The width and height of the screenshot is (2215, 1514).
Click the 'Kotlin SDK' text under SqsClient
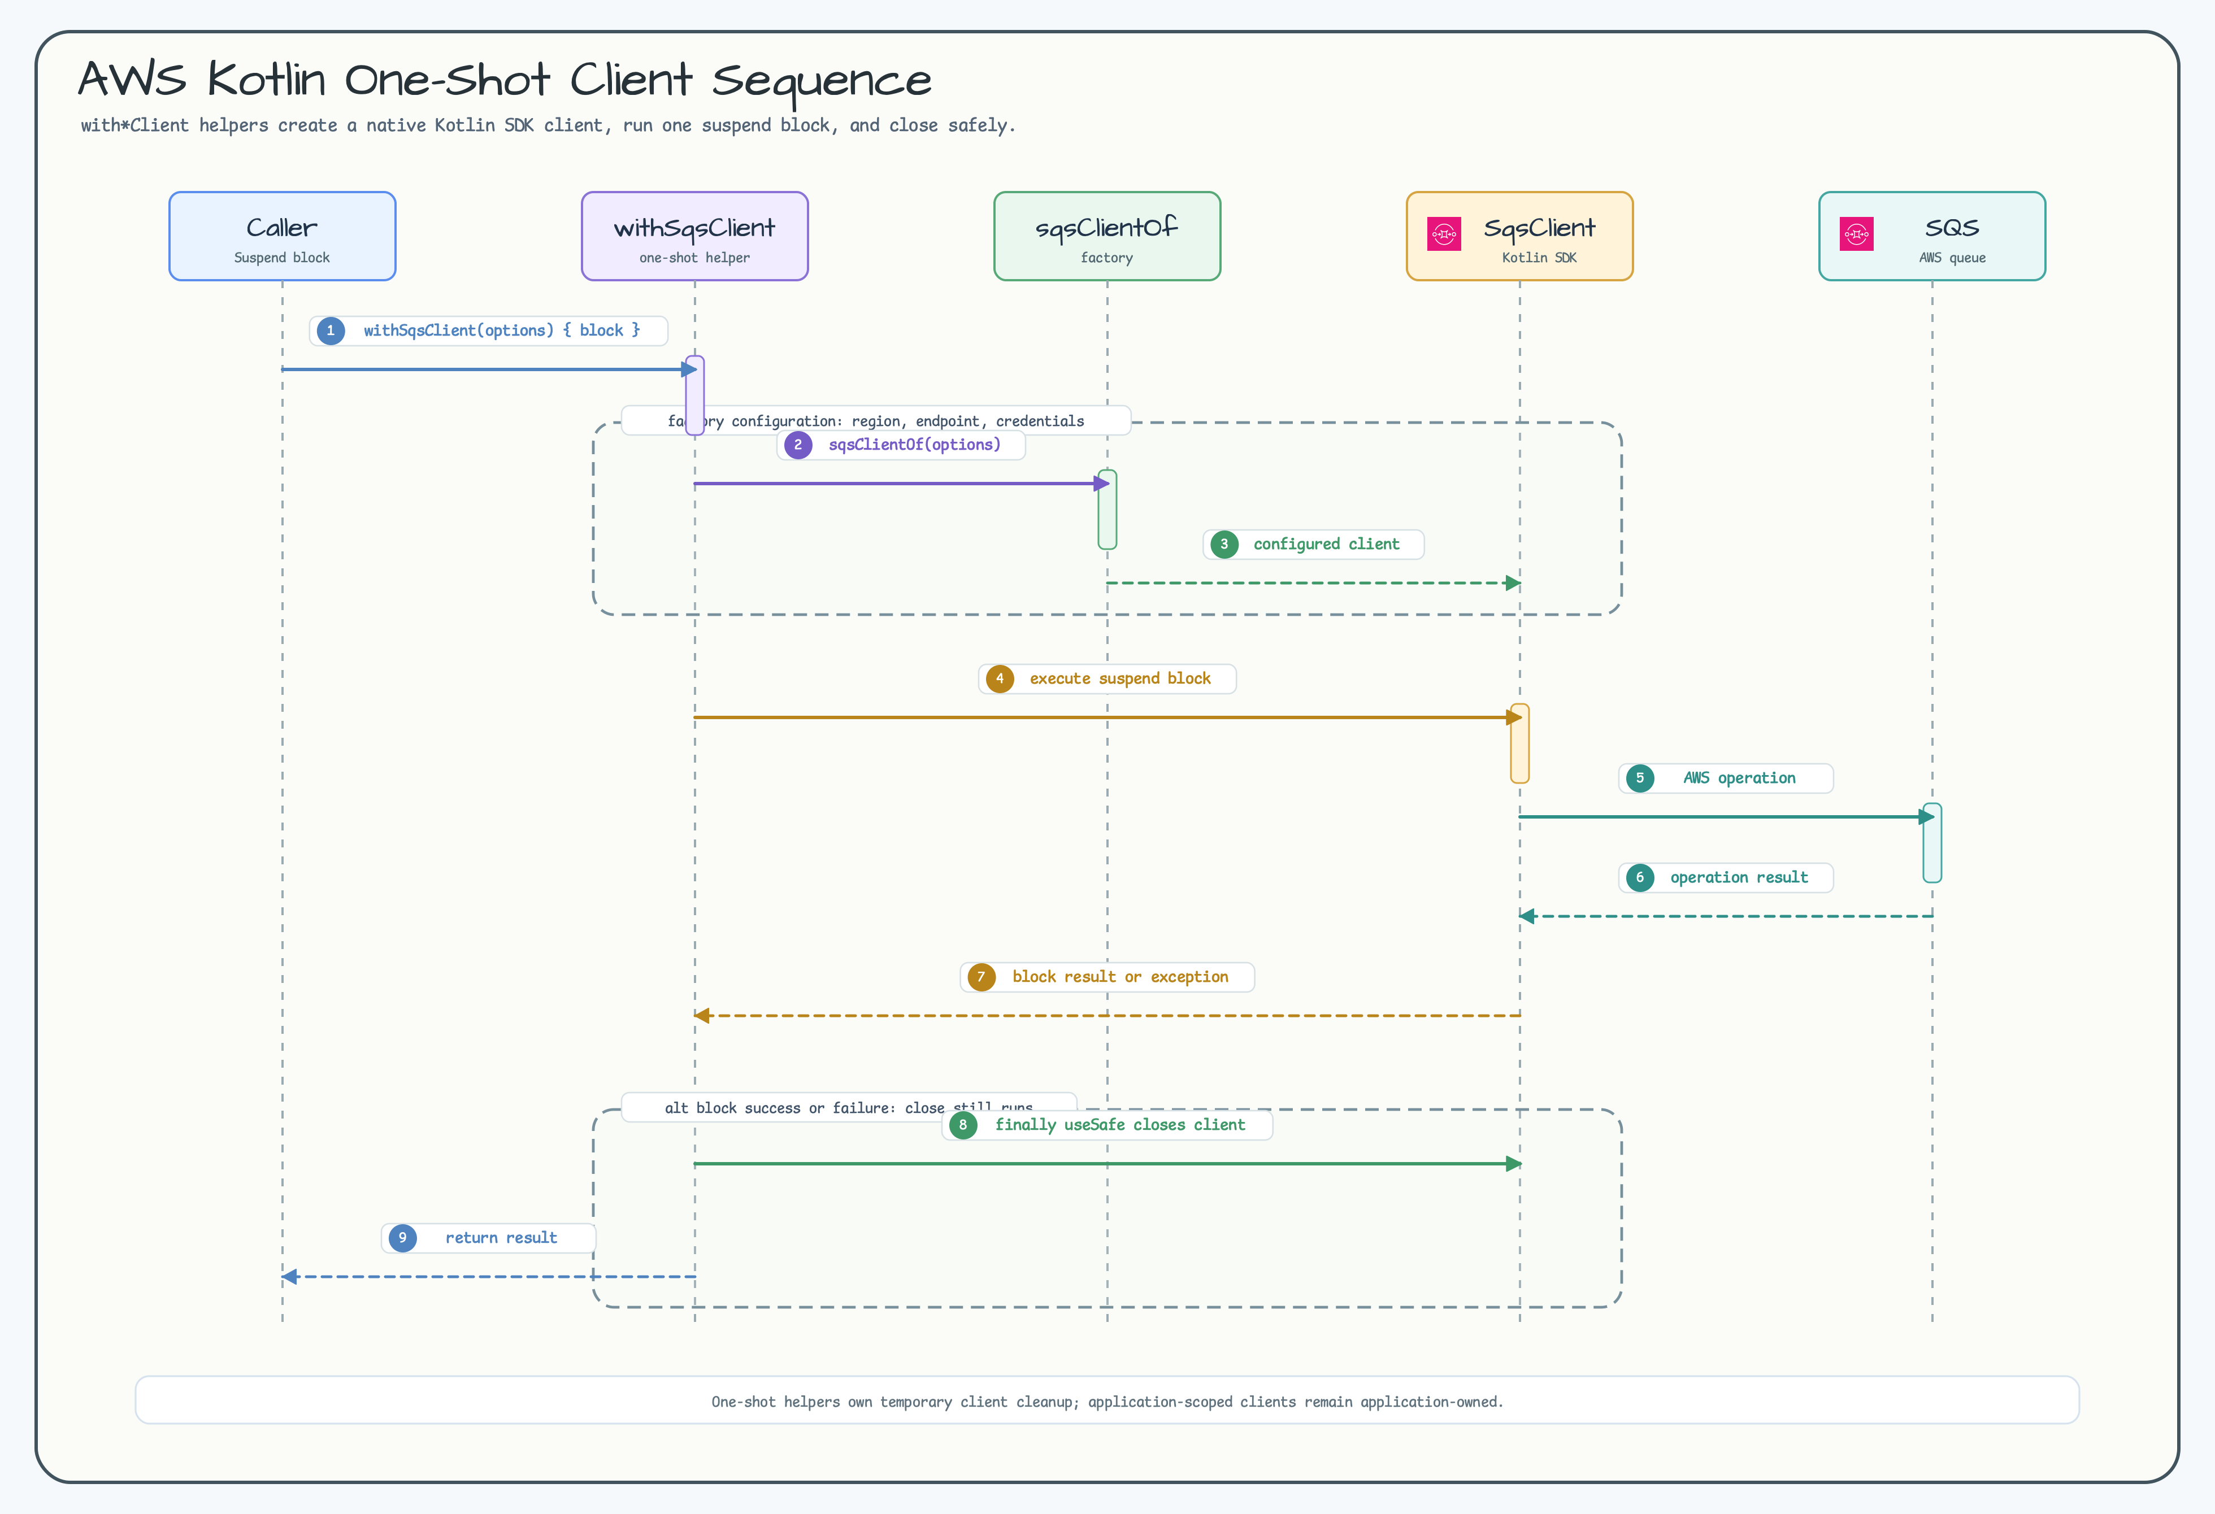coord(1539,258)
